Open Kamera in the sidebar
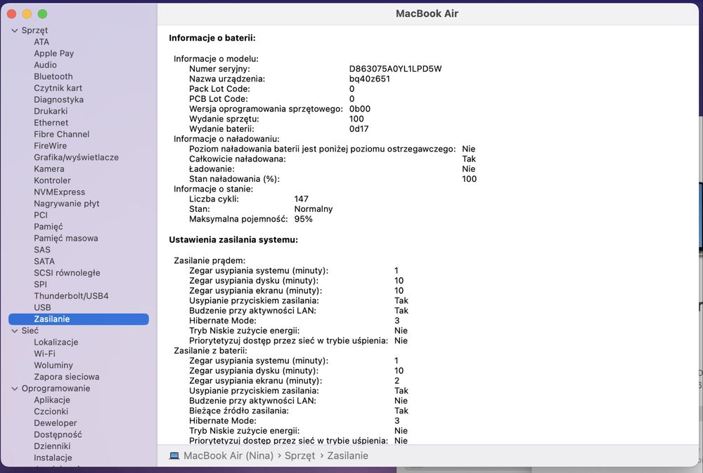The width and height of the screenshot is (703, 473). (49, 168)
